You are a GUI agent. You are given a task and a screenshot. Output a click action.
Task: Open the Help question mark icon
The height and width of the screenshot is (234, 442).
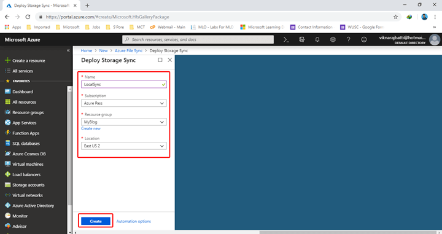pyautogui.click(x=349, y=40)
